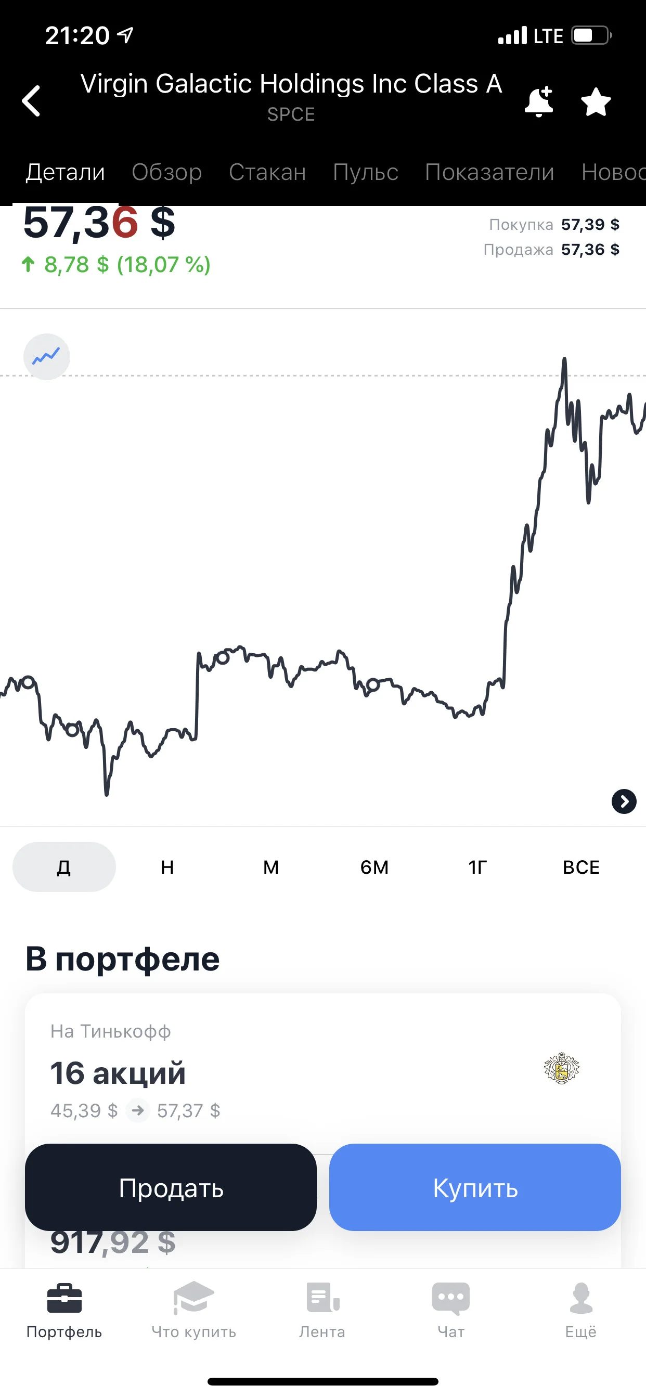Select the Д day chart period
Screen dimensions: 646x1398
64,866
